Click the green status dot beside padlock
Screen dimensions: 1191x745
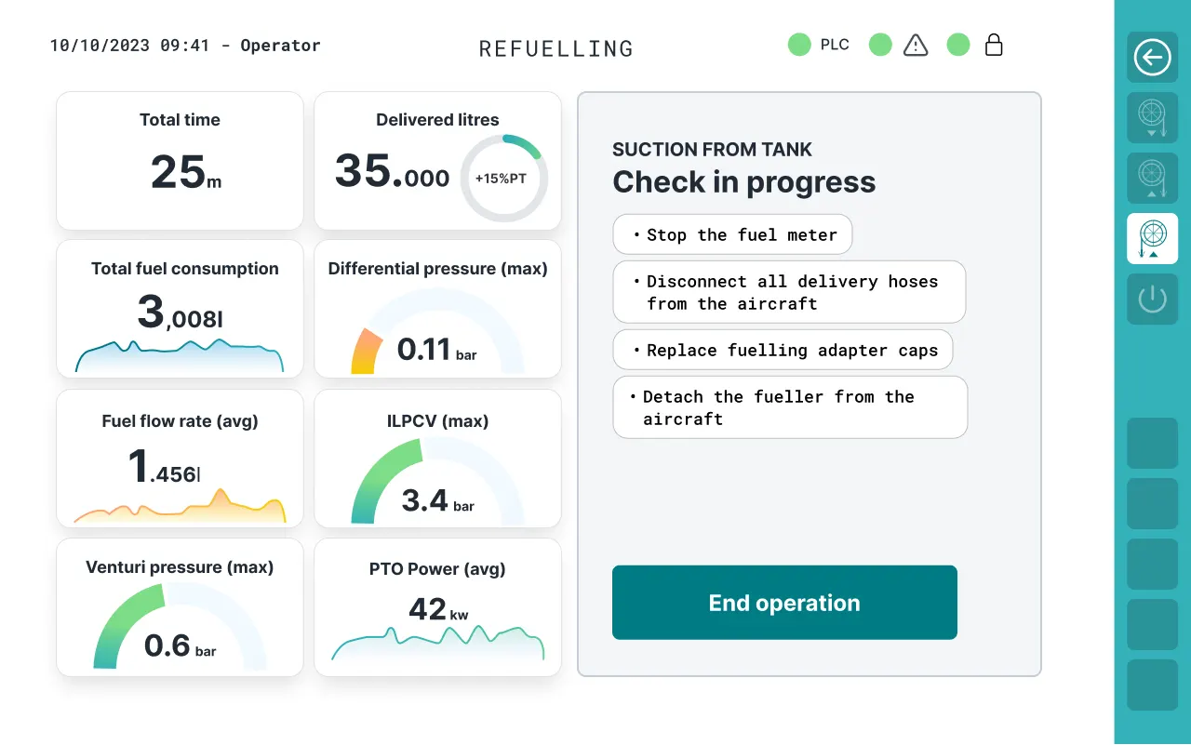(958, 45)
